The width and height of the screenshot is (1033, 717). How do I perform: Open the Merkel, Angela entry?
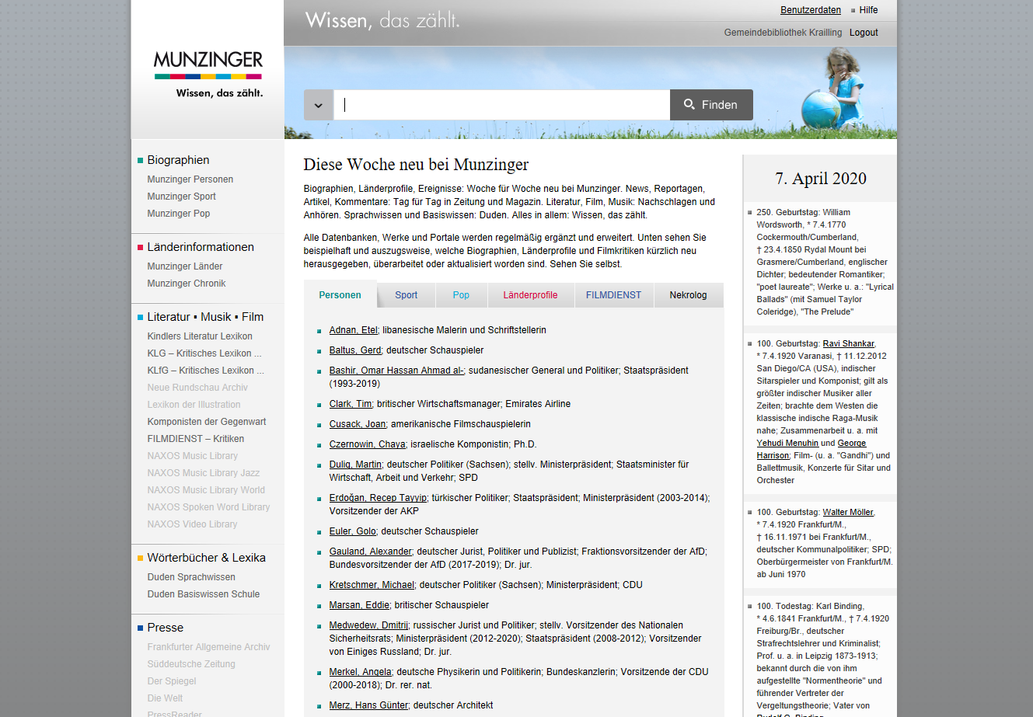tap(360, 672)
